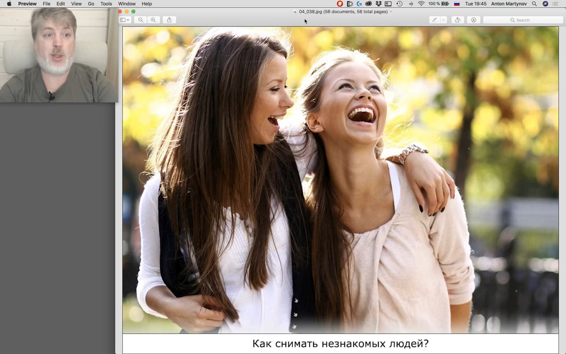Switch input source via Russian flag
Viewport: 566px width, 354px height.
(x=457, y=4)
